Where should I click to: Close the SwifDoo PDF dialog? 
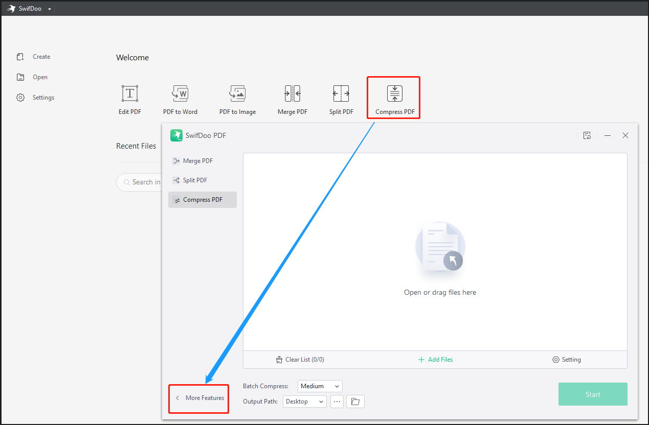625,135
